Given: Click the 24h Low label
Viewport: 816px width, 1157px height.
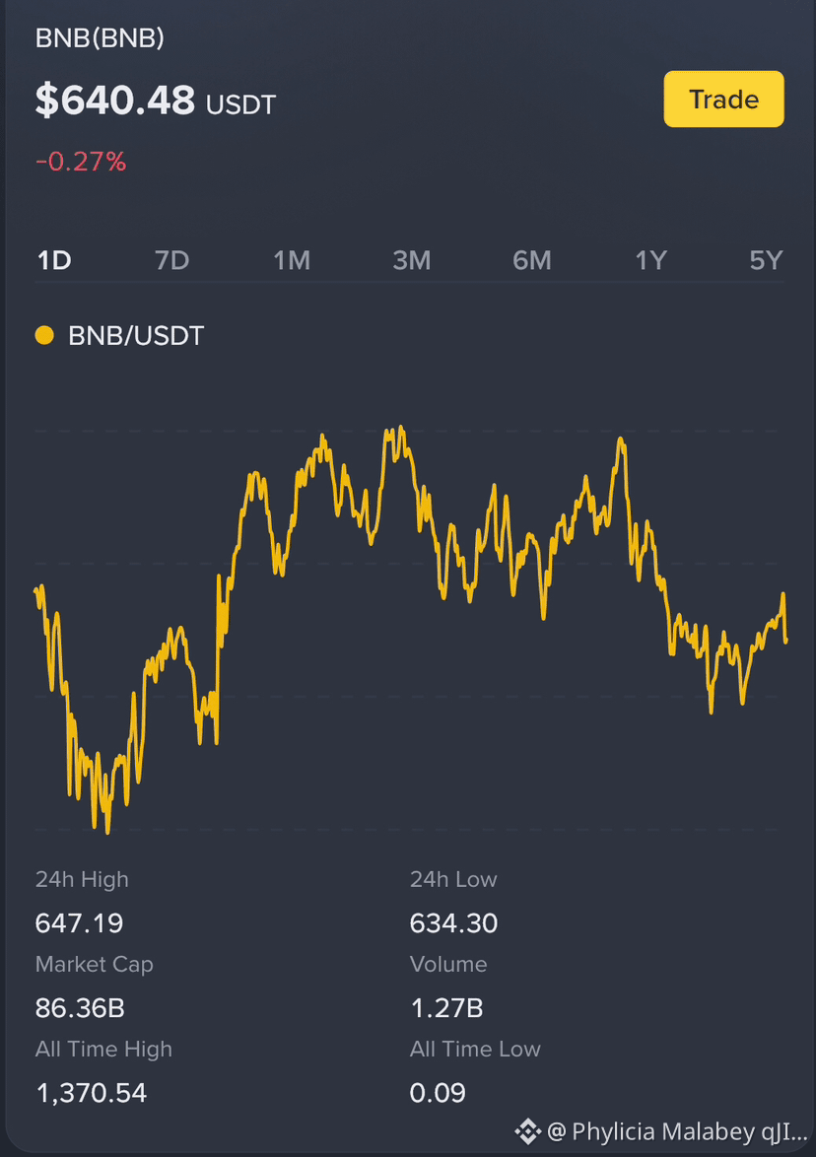Looking at the screenshot, I should (453, 879).
